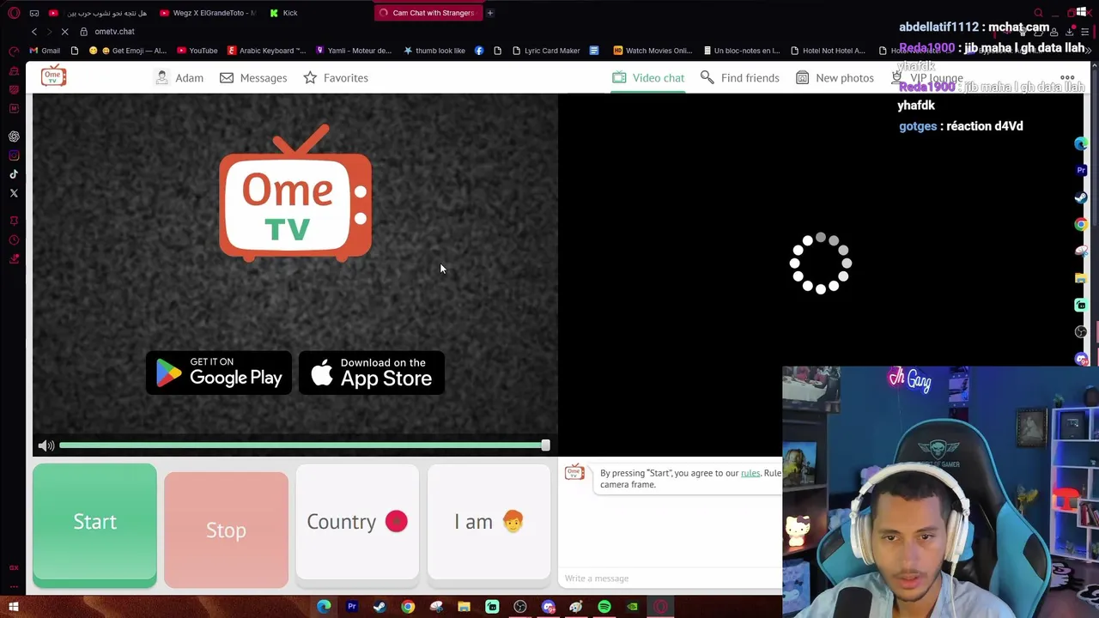Mute the video with the speaker icon

pyautogui.click(x=46, y=445)
